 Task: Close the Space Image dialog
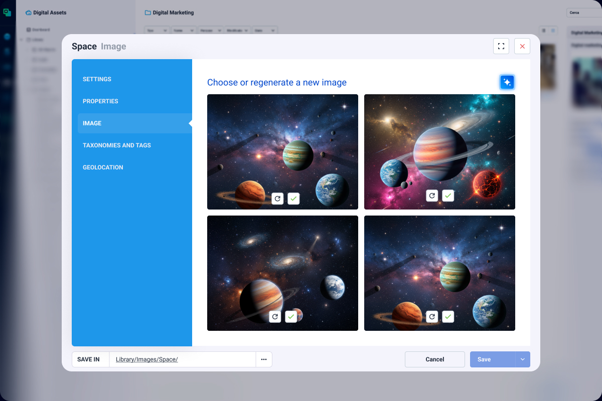(x=522, y=46)
